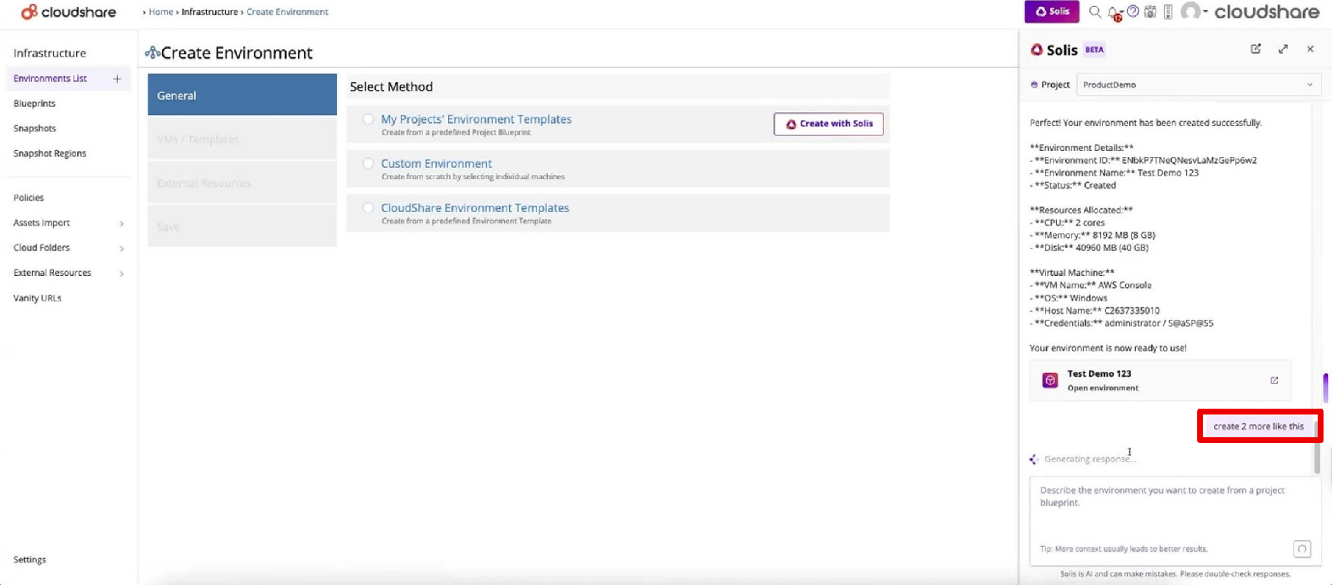Open Settings at sidebar bottom
Image resolution: width=1332 pixels, height=585 pixels.
(30, 560)
